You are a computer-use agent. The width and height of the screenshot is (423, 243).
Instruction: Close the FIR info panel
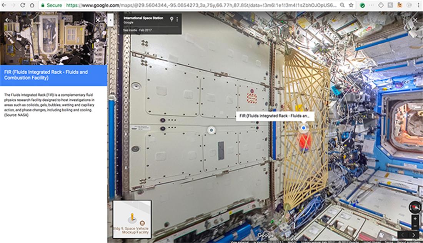pos(98,20)
